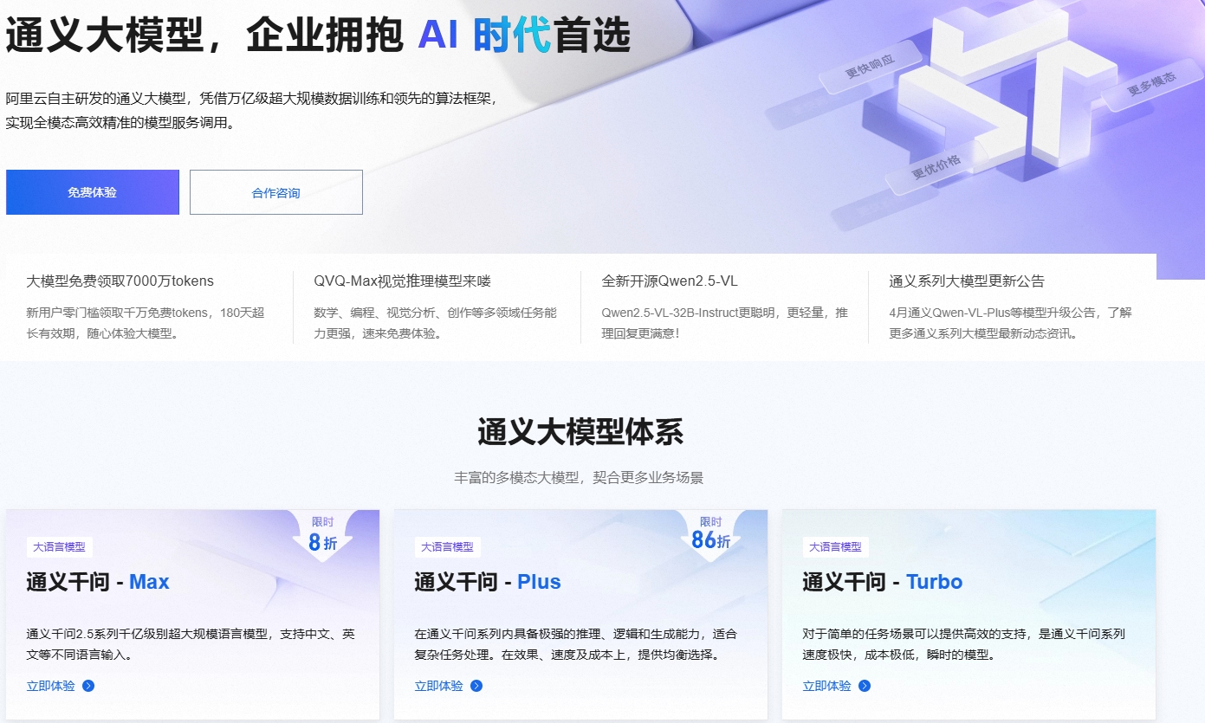Click description starting 数学、编程、视觉分析
The image size is (1205, 723).
(435, 323)
